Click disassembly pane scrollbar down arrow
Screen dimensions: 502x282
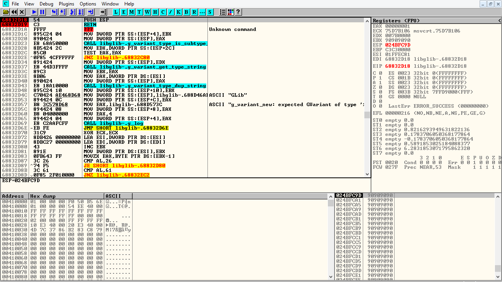(x=367, y=175)
